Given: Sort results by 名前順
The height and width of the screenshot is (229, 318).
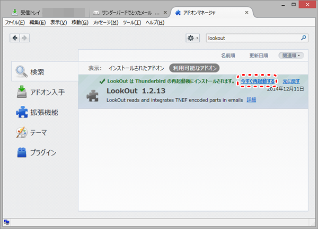Looking at the screenshot, I should 228,56.
